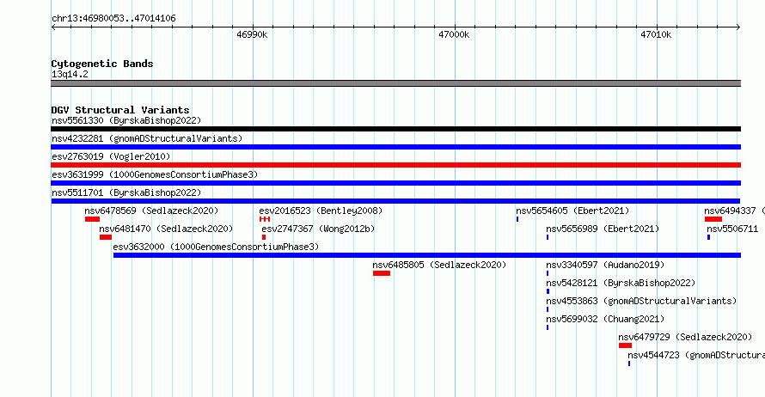This screenshot has width=765, height=397.
Task: Click the 47010k ruler marker
Action: (656, 34)
